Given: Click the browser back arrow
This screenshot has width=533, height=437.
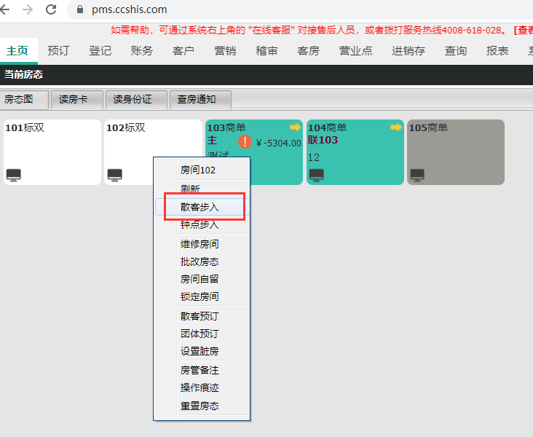Looking at the screenshot, I should click(4, 9).
